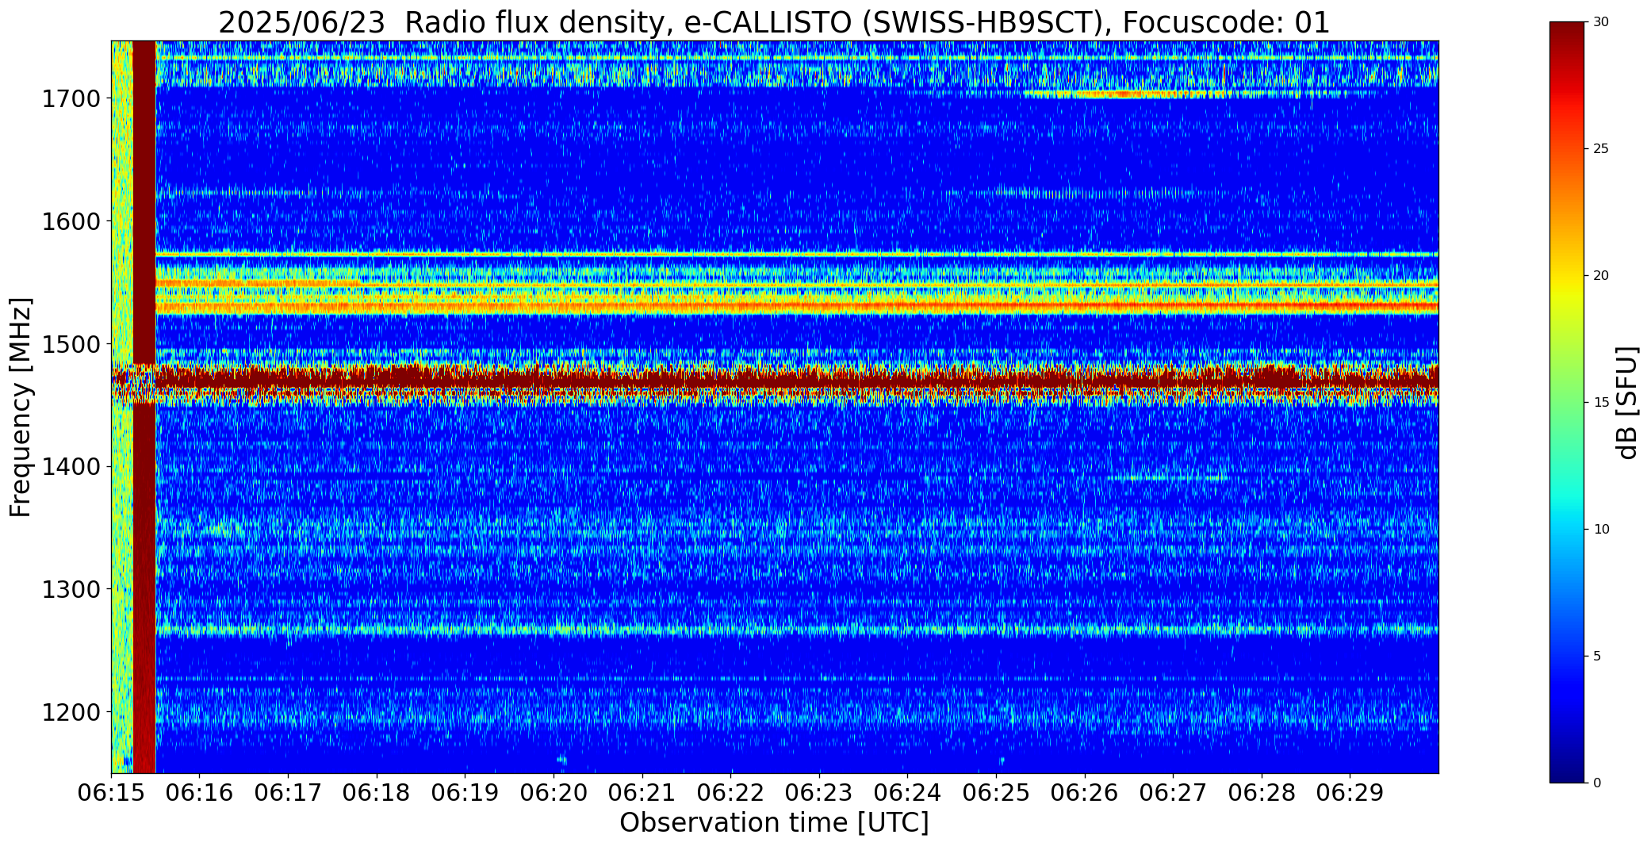Click the 06:29 time tick label

click(1350, 793)
